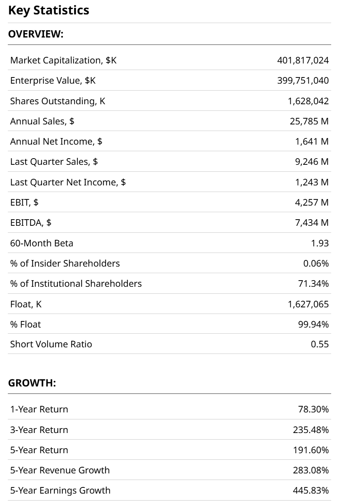Viewport: 339px width, 501px height.
Task: Select the Annual Net Income label
Action: click(56, 141)
